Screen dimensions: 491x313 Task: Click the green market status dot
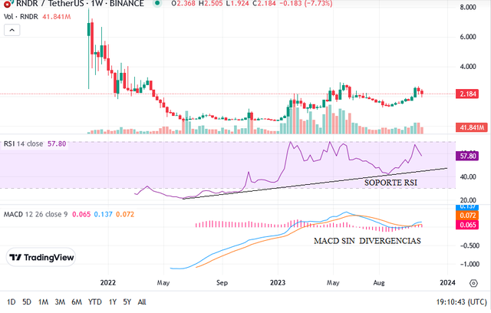(157, 3)
